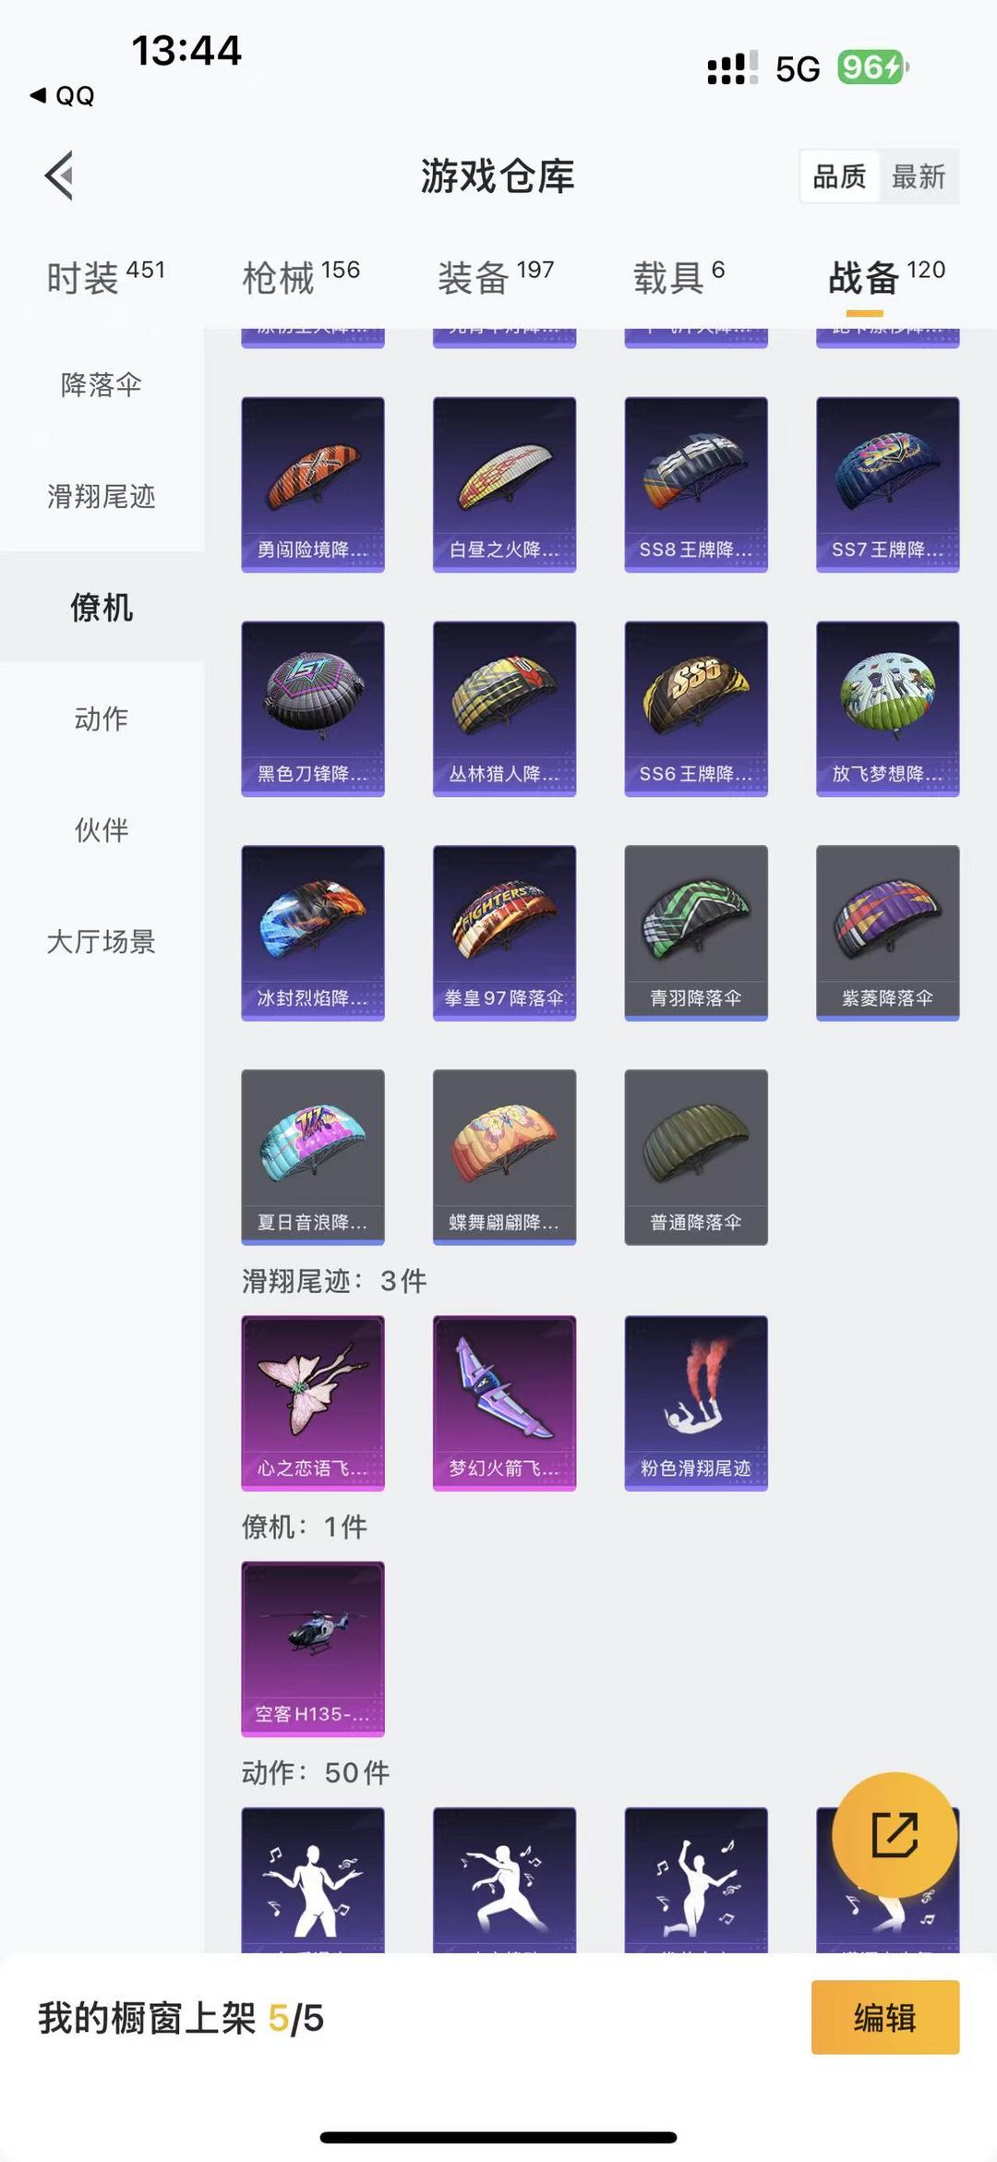Open the 心之恋语 butterfly trail item
The width and height of the screenshot is (997, 2162).
pos(313,1403)
